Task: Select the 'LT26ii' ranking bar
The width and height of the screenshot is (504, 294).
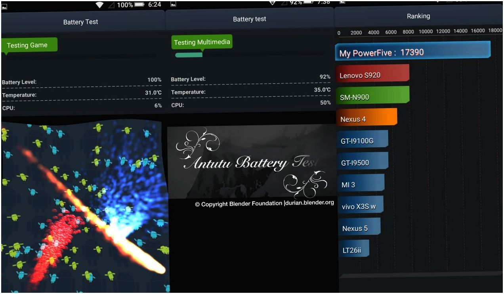Action: pyautogui.click(x=354, y=249)
